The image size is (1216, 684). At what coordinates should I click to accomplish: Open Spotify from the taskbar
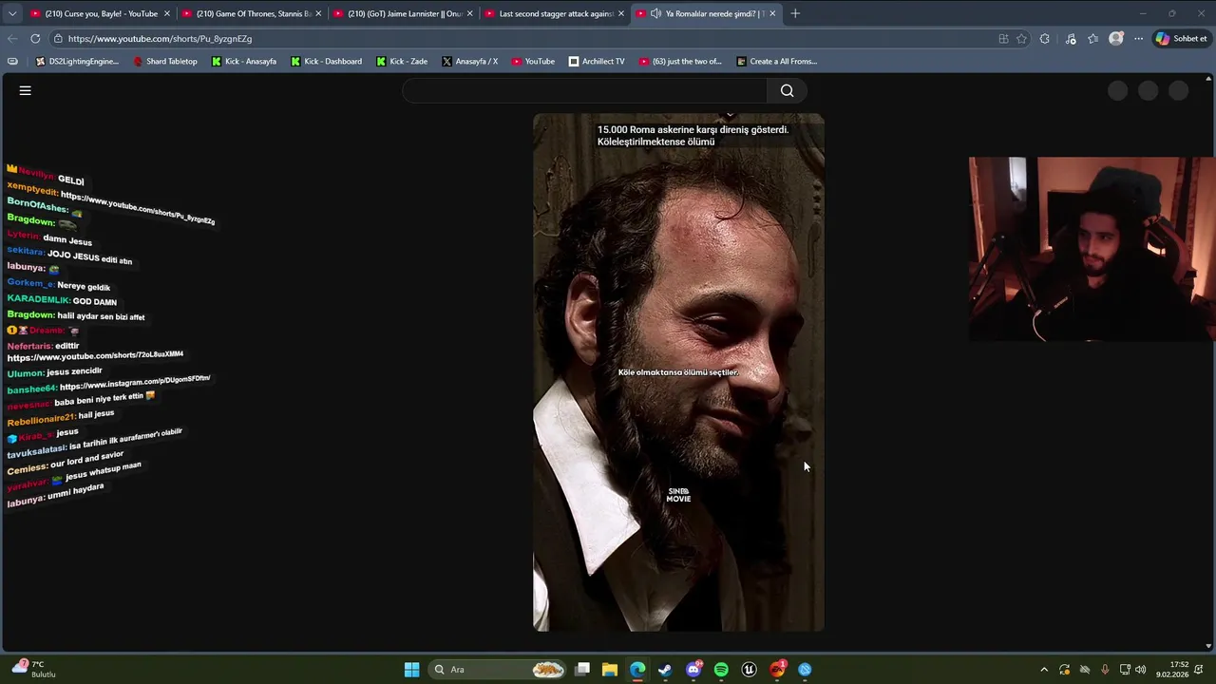click(x=721, y=670)
